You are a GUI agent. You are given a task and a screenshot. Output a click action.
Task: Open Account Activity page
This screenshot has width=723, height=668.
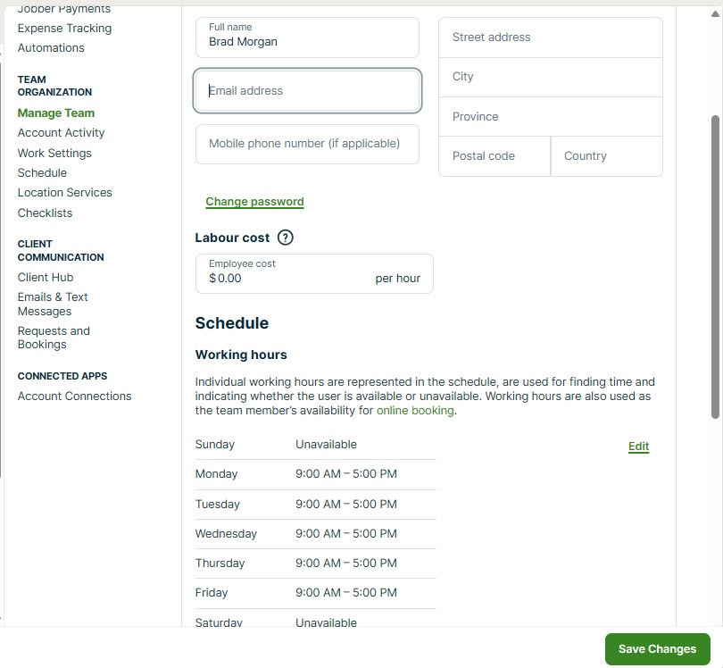point(61,133)
